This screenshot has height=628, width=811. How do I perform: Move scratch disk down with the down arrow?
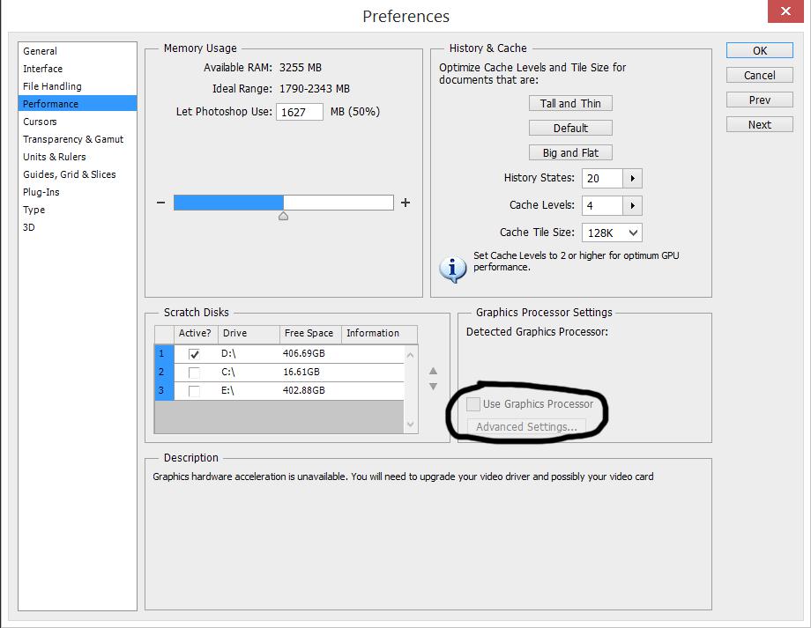(434, 386)
